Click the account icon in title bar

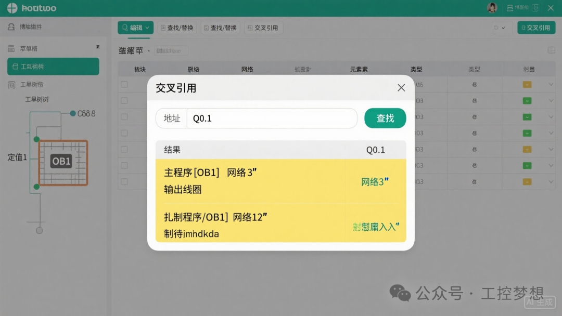coord(509,7)
